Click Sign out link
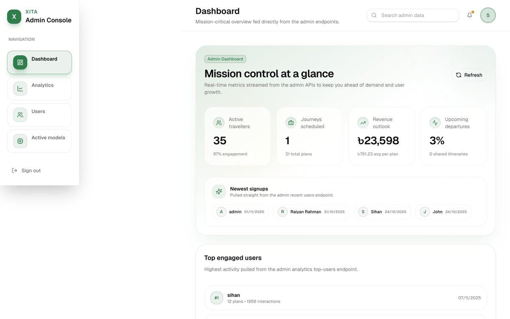The image size is (510, 319). [x=26, y=171]
